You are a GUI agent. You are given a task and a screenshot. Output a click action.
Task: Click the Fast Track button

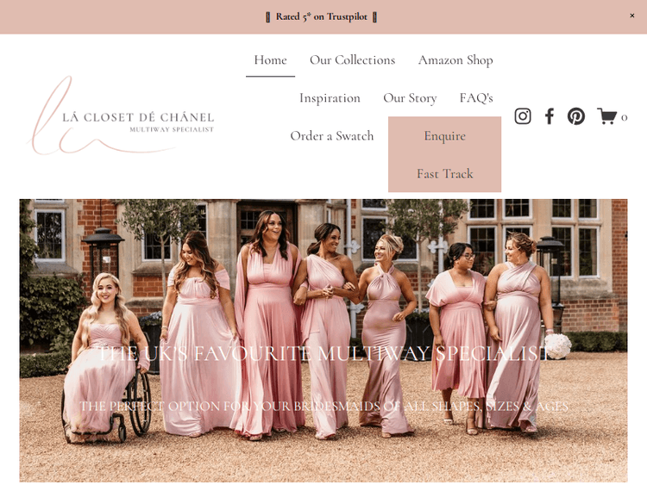click(445, 173)
